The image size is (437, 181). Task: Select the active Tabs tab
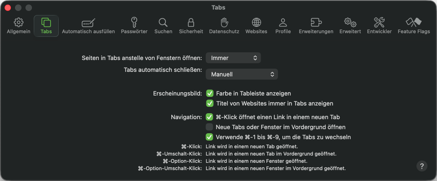pos(46,26)
